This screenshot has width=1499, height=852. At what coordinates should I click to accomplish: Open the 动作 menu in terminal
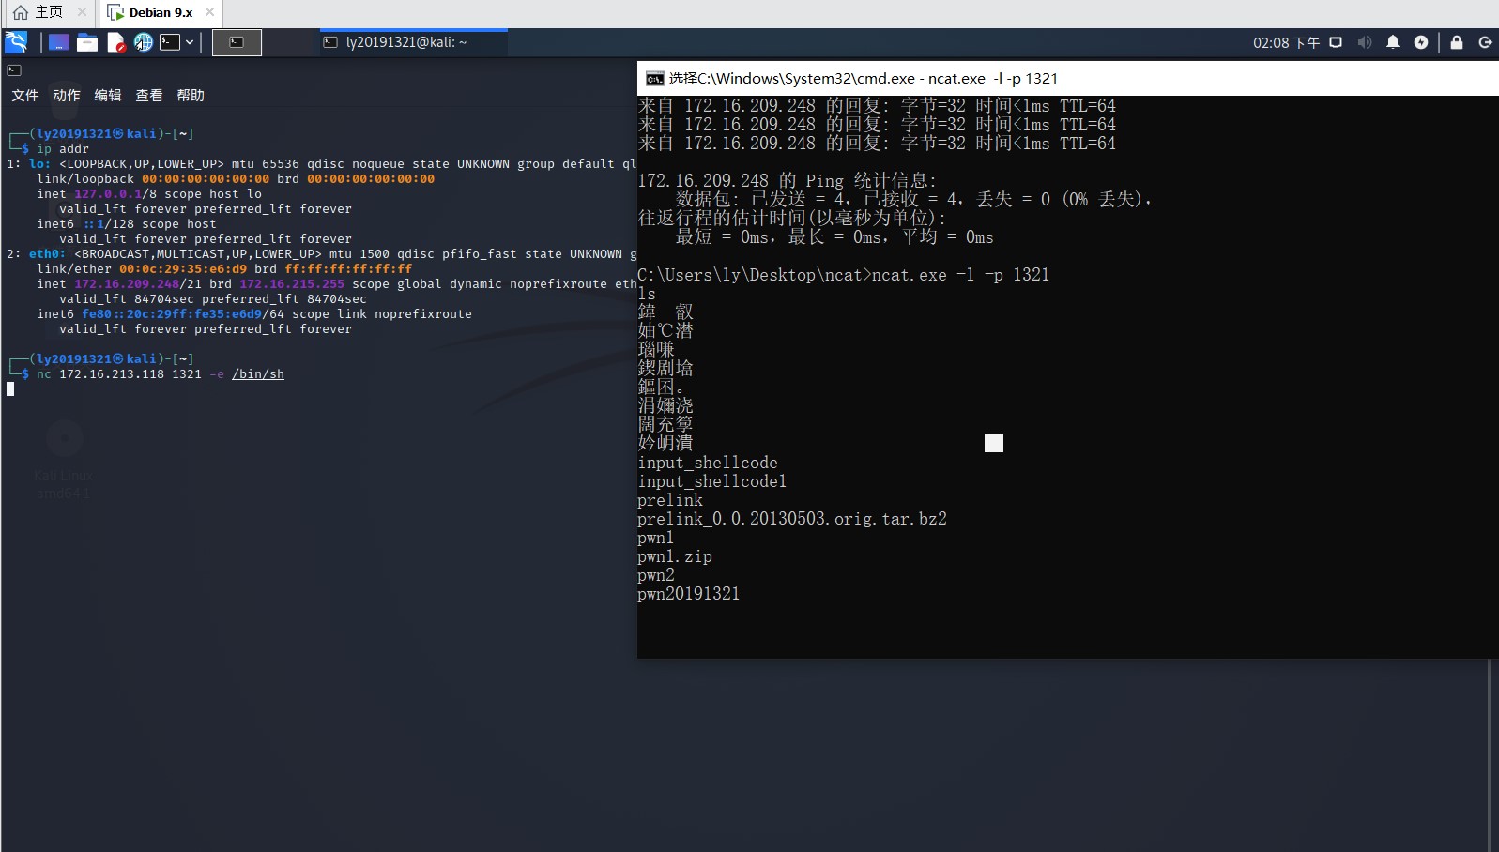67,96
